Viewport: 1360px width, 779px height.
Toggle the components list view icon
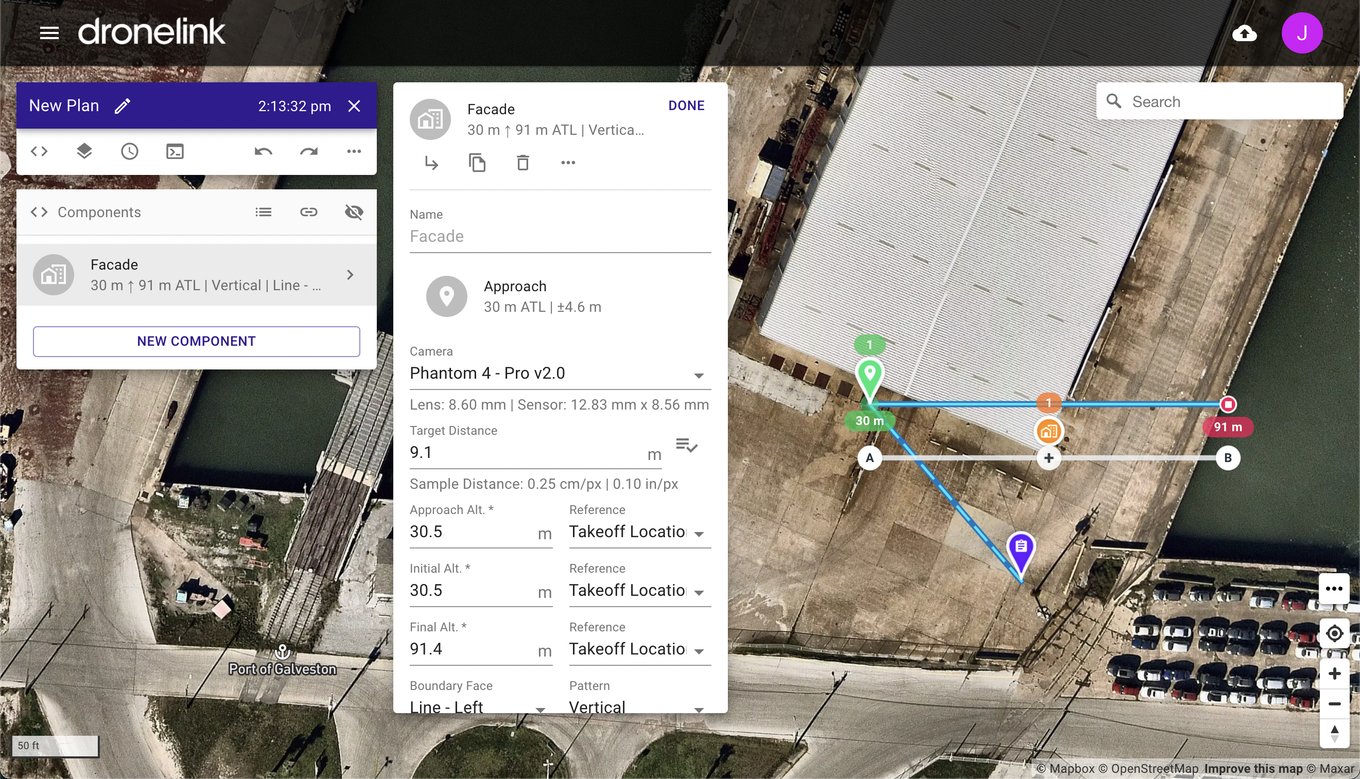(264, 213)
